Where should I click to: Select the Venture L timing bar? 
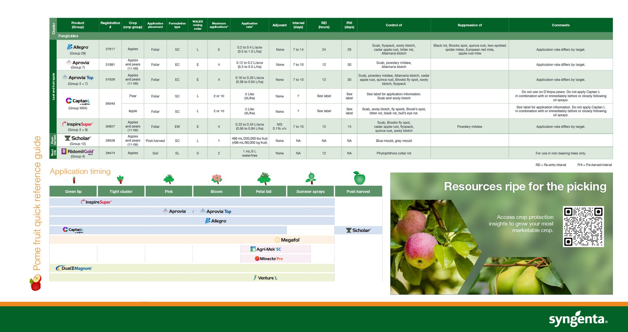[x=266, y=277]
